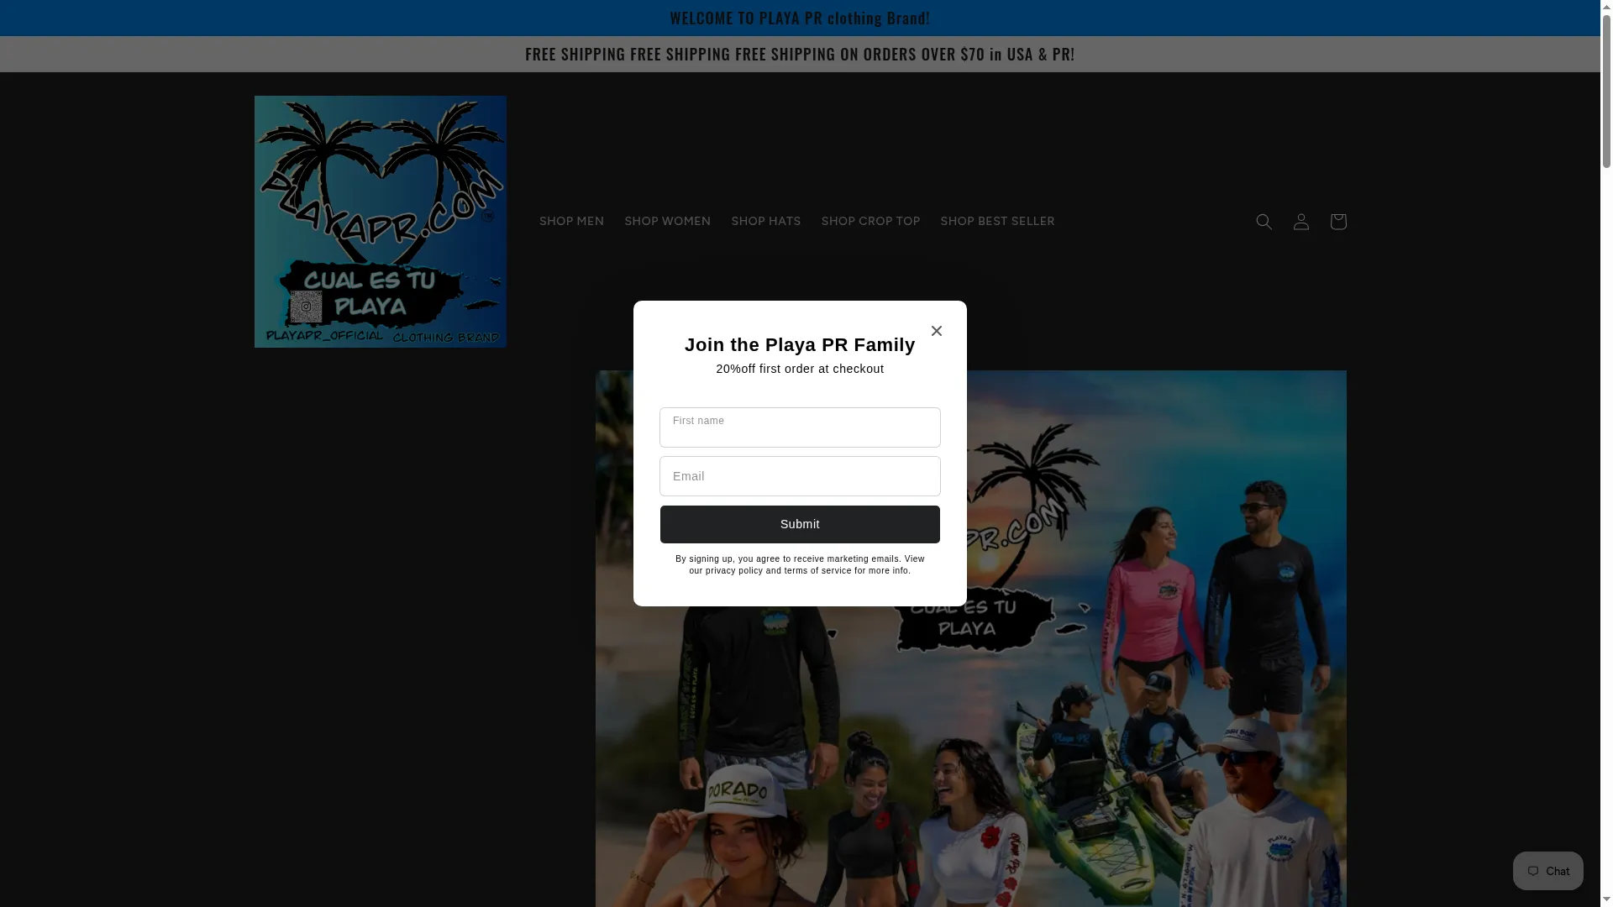This screenshot has height=907, width=1613.
Task: Click the PlayaPR.com logo image
Action: (380, 222)
